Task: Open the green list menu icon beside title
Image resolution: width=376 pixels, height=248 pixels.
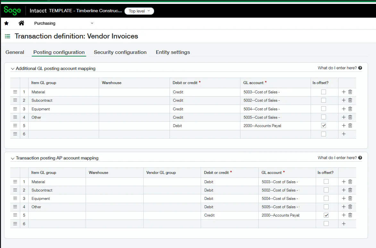Action: [8, 36]
